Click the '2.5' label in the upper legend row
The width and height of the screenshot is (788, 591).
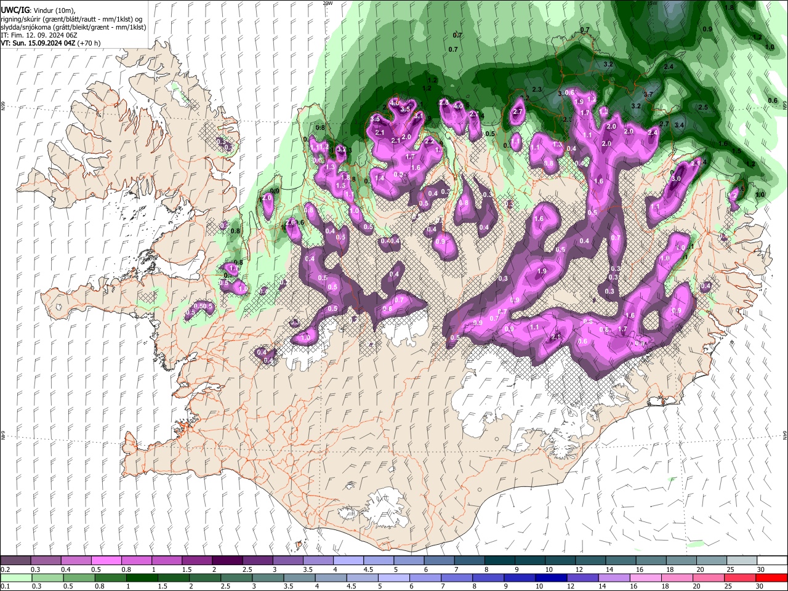tap(247, 569)
